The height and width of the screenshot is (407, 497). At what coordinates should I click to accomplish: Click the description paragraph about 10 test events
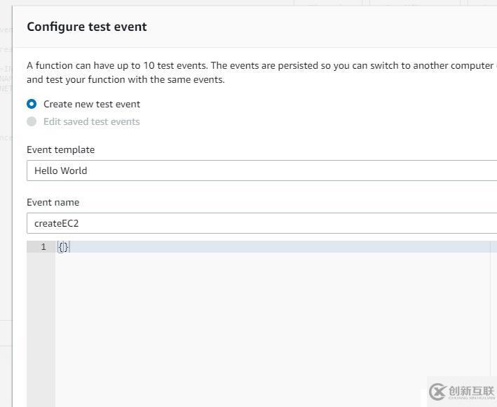259,72
